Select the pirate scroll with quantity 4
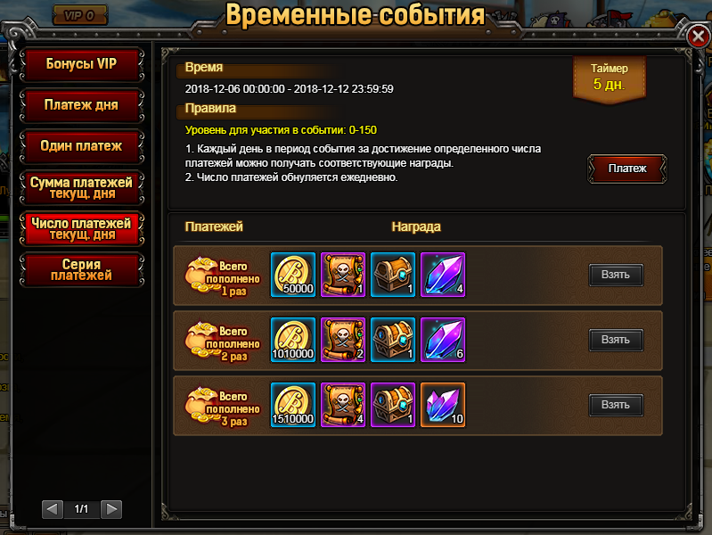This screenshot has width=712, height=535. (343, 405)
